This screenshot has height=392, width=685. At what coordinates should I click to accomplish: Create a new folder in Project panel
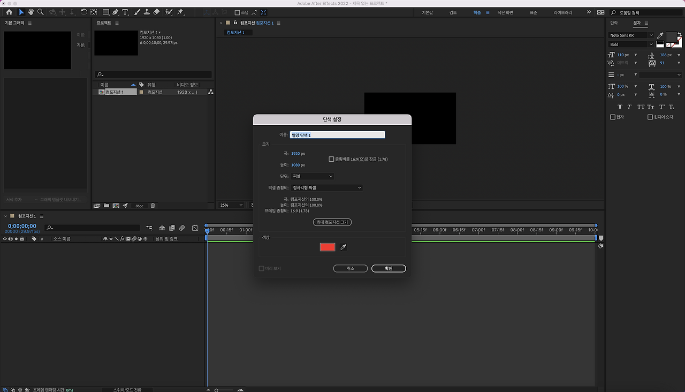[x=106, y=206]
